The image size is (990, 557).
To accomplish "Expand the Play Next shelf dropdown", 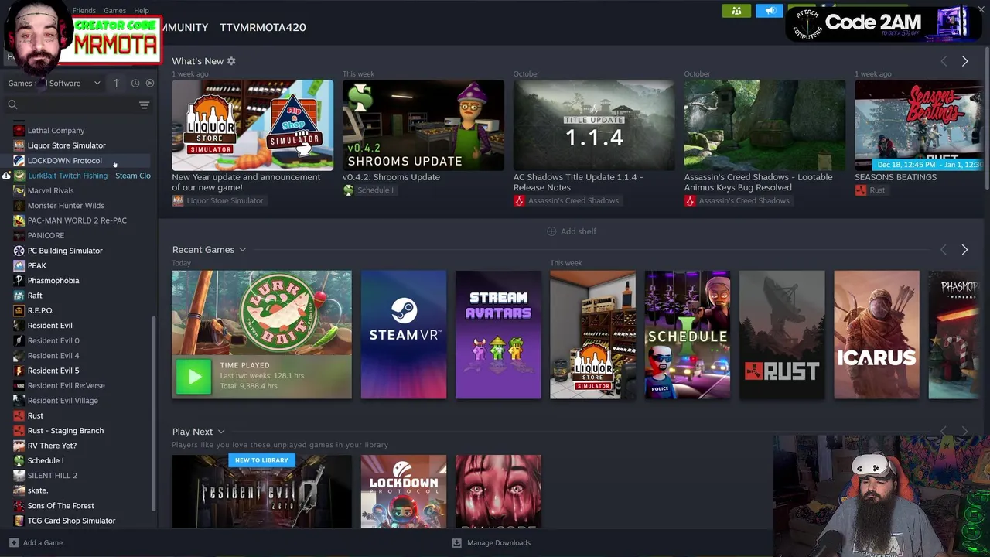I will point(220,432).
